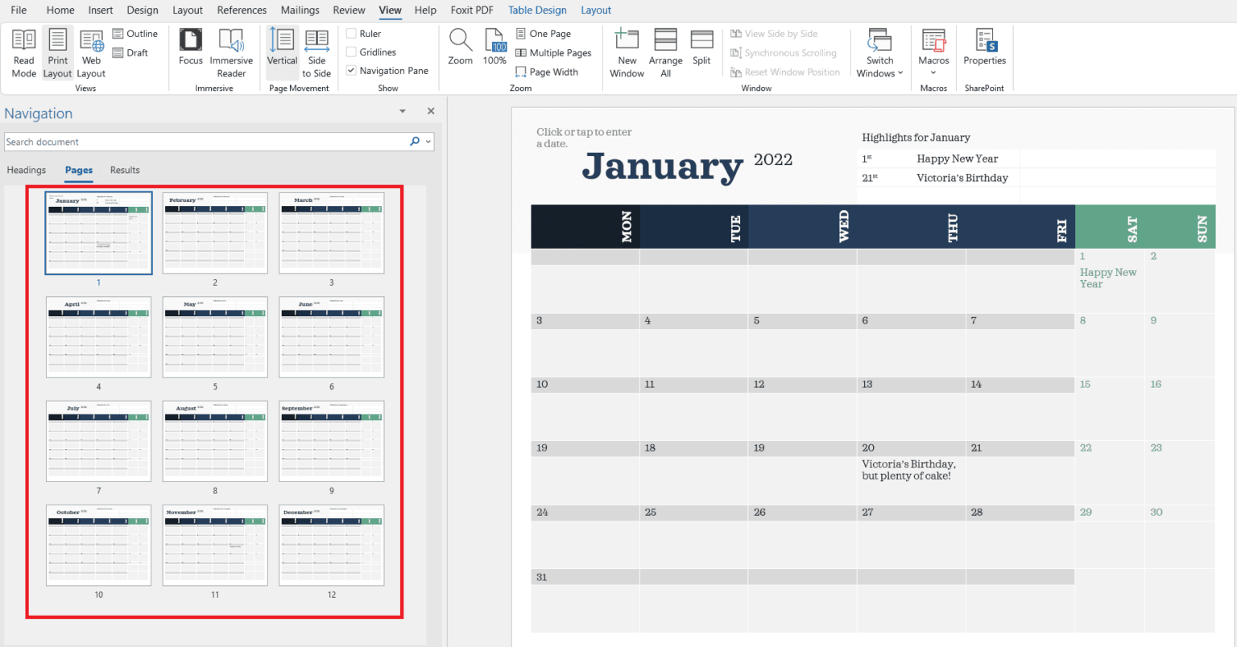Open Outline view
The height and width of the screenshot is (647, 1237).
coord(135,34)
